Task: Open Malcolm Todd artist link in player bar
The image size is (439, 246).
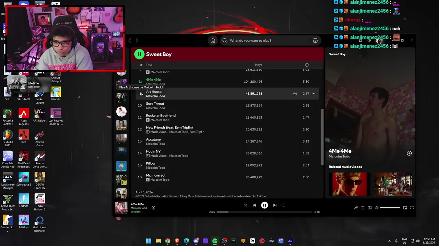Action: coord(139,208)
